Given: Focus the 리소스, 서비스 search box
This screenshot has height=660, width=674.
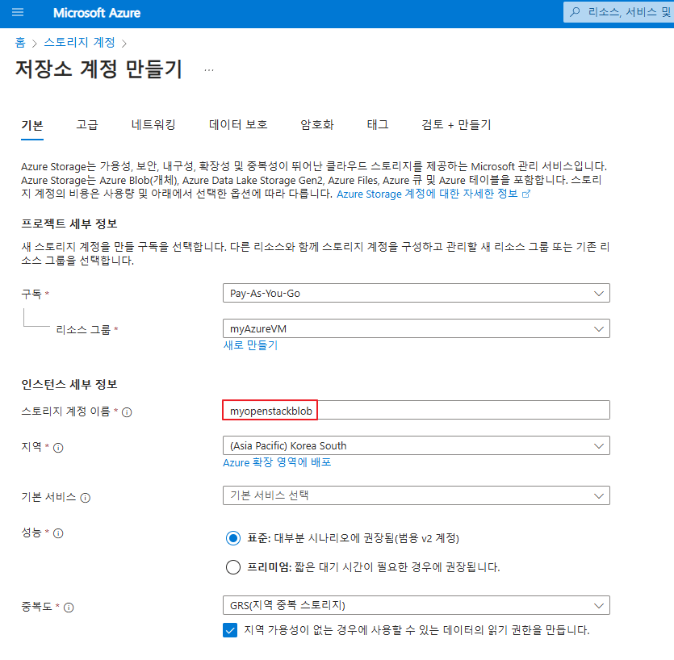Looking at the screenshot, I should 618,12.
